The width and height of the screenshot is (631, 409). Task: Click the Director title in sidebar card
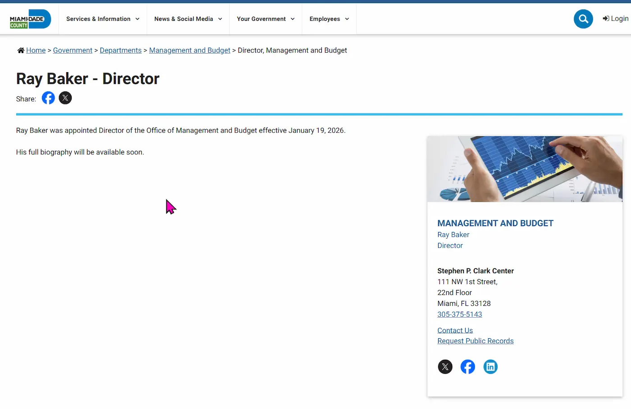click(x=450, y=245)
